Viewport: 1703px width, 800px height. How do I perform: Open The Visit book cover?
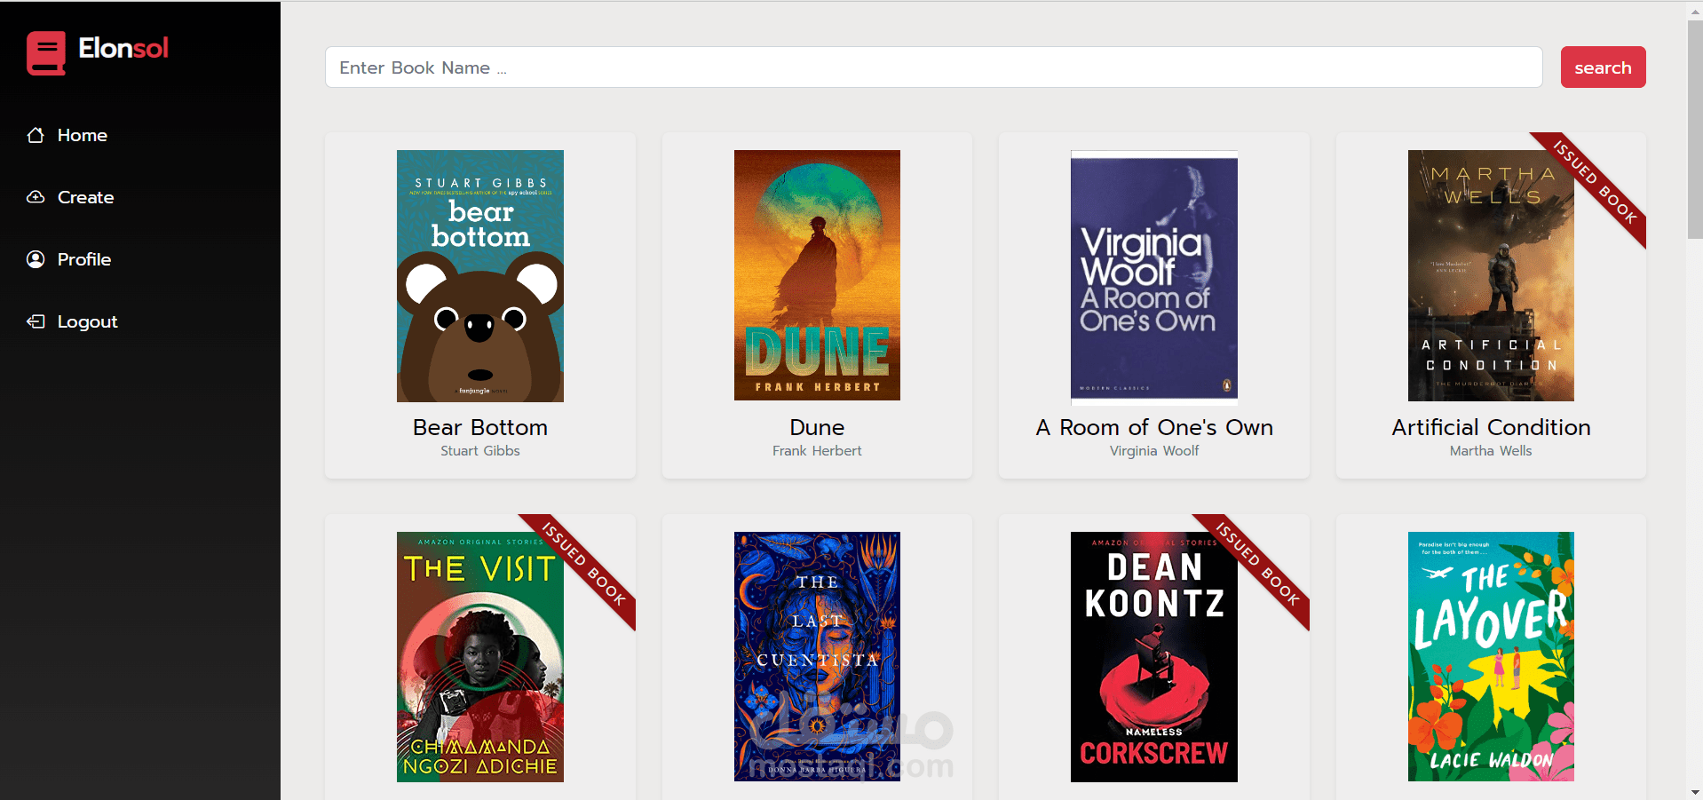(x=480, y=657)
